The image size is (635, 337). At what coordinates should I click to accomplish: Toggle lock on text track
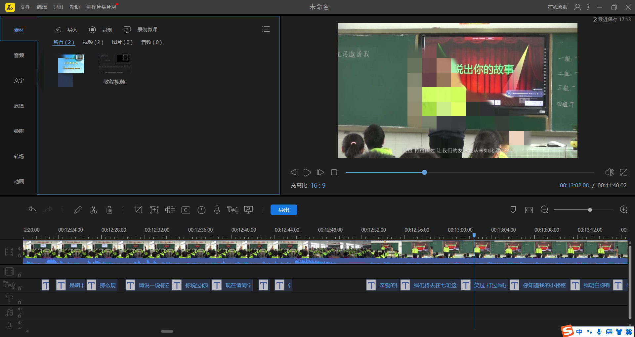[x=20, y=302]
